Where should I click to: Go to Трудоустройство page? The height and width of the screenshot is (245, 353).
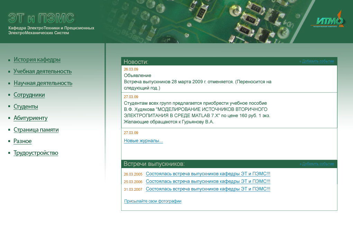coord(36,153)
